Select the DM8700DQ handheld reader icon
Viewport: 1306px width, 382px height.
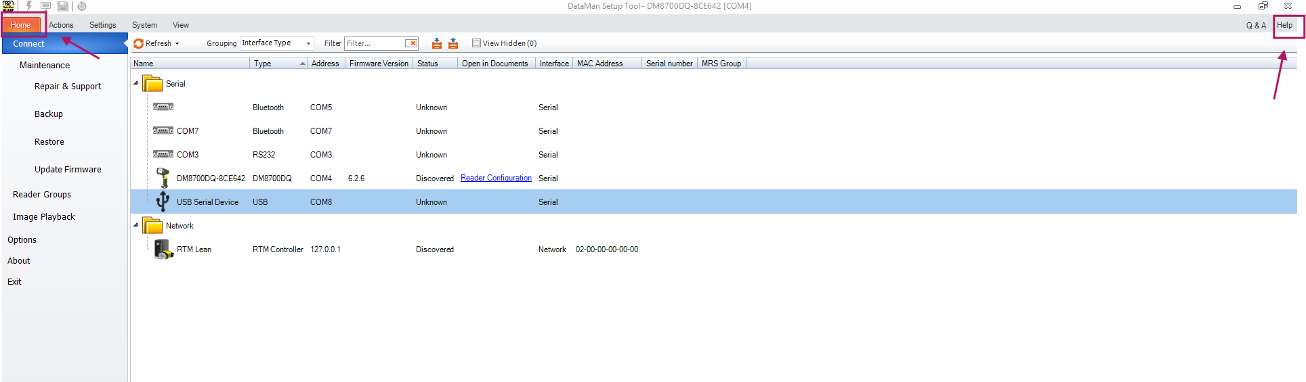coord(163,178)
